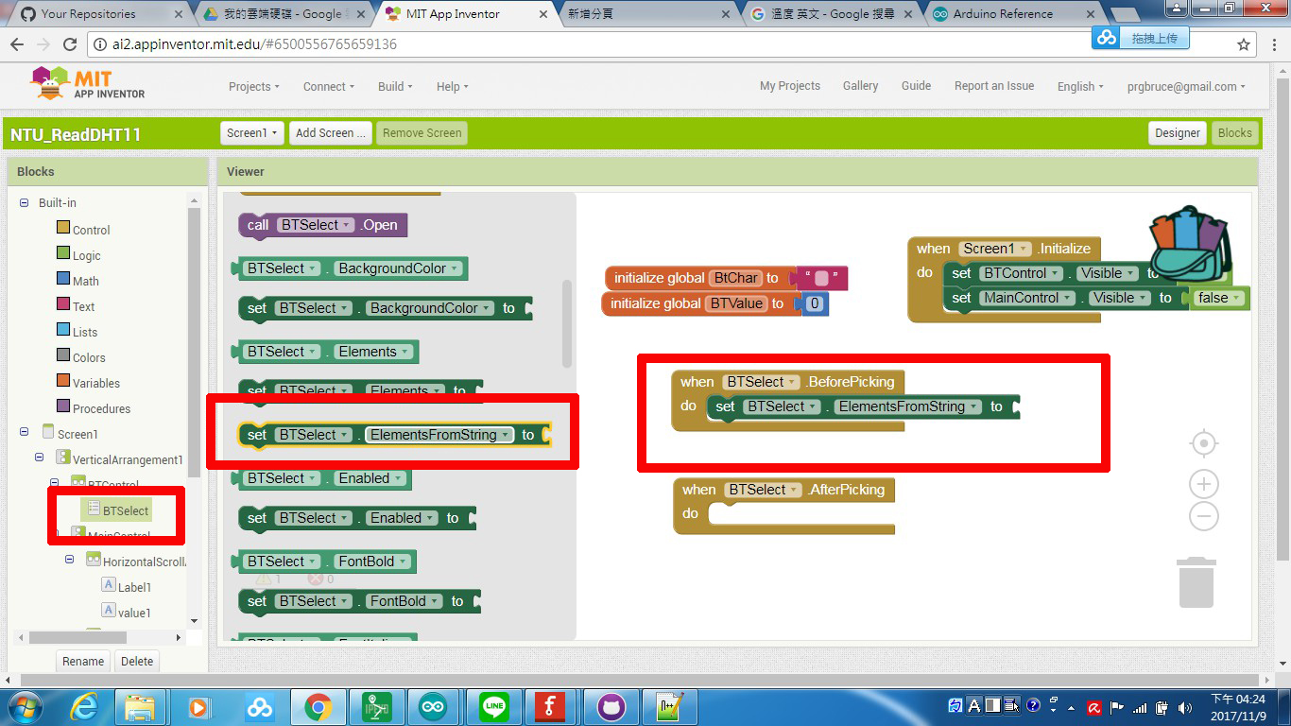Click Blocks view button
The height and width of the screenshot is (726, 1291).
1234,133
